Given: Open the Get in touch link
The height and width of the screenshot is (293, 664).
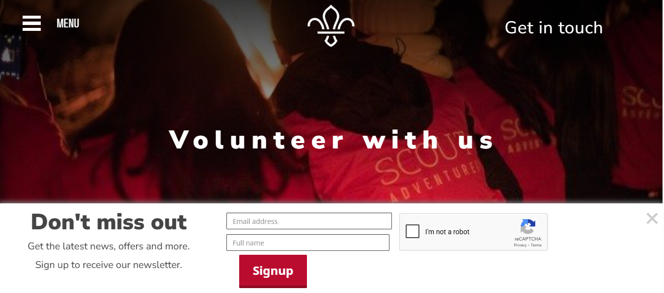Looking at the screenshot, I should point(553,27).
